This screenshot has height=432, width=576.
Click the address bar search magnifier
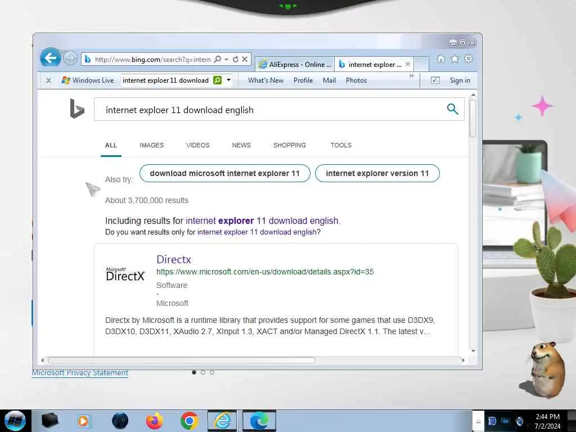tap(218, 59)
